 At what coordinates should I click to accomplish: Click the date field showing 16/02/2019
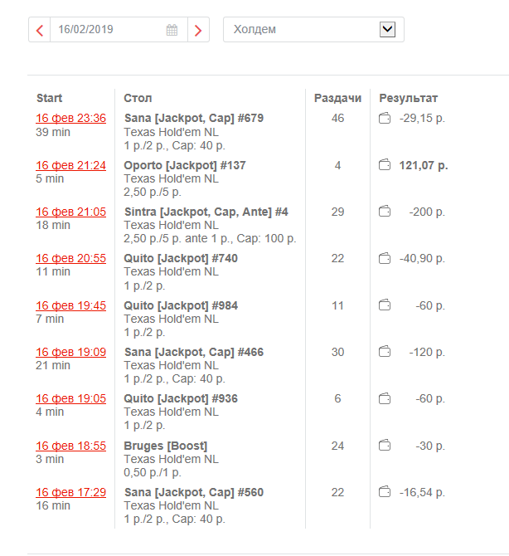tap(108, 30)
